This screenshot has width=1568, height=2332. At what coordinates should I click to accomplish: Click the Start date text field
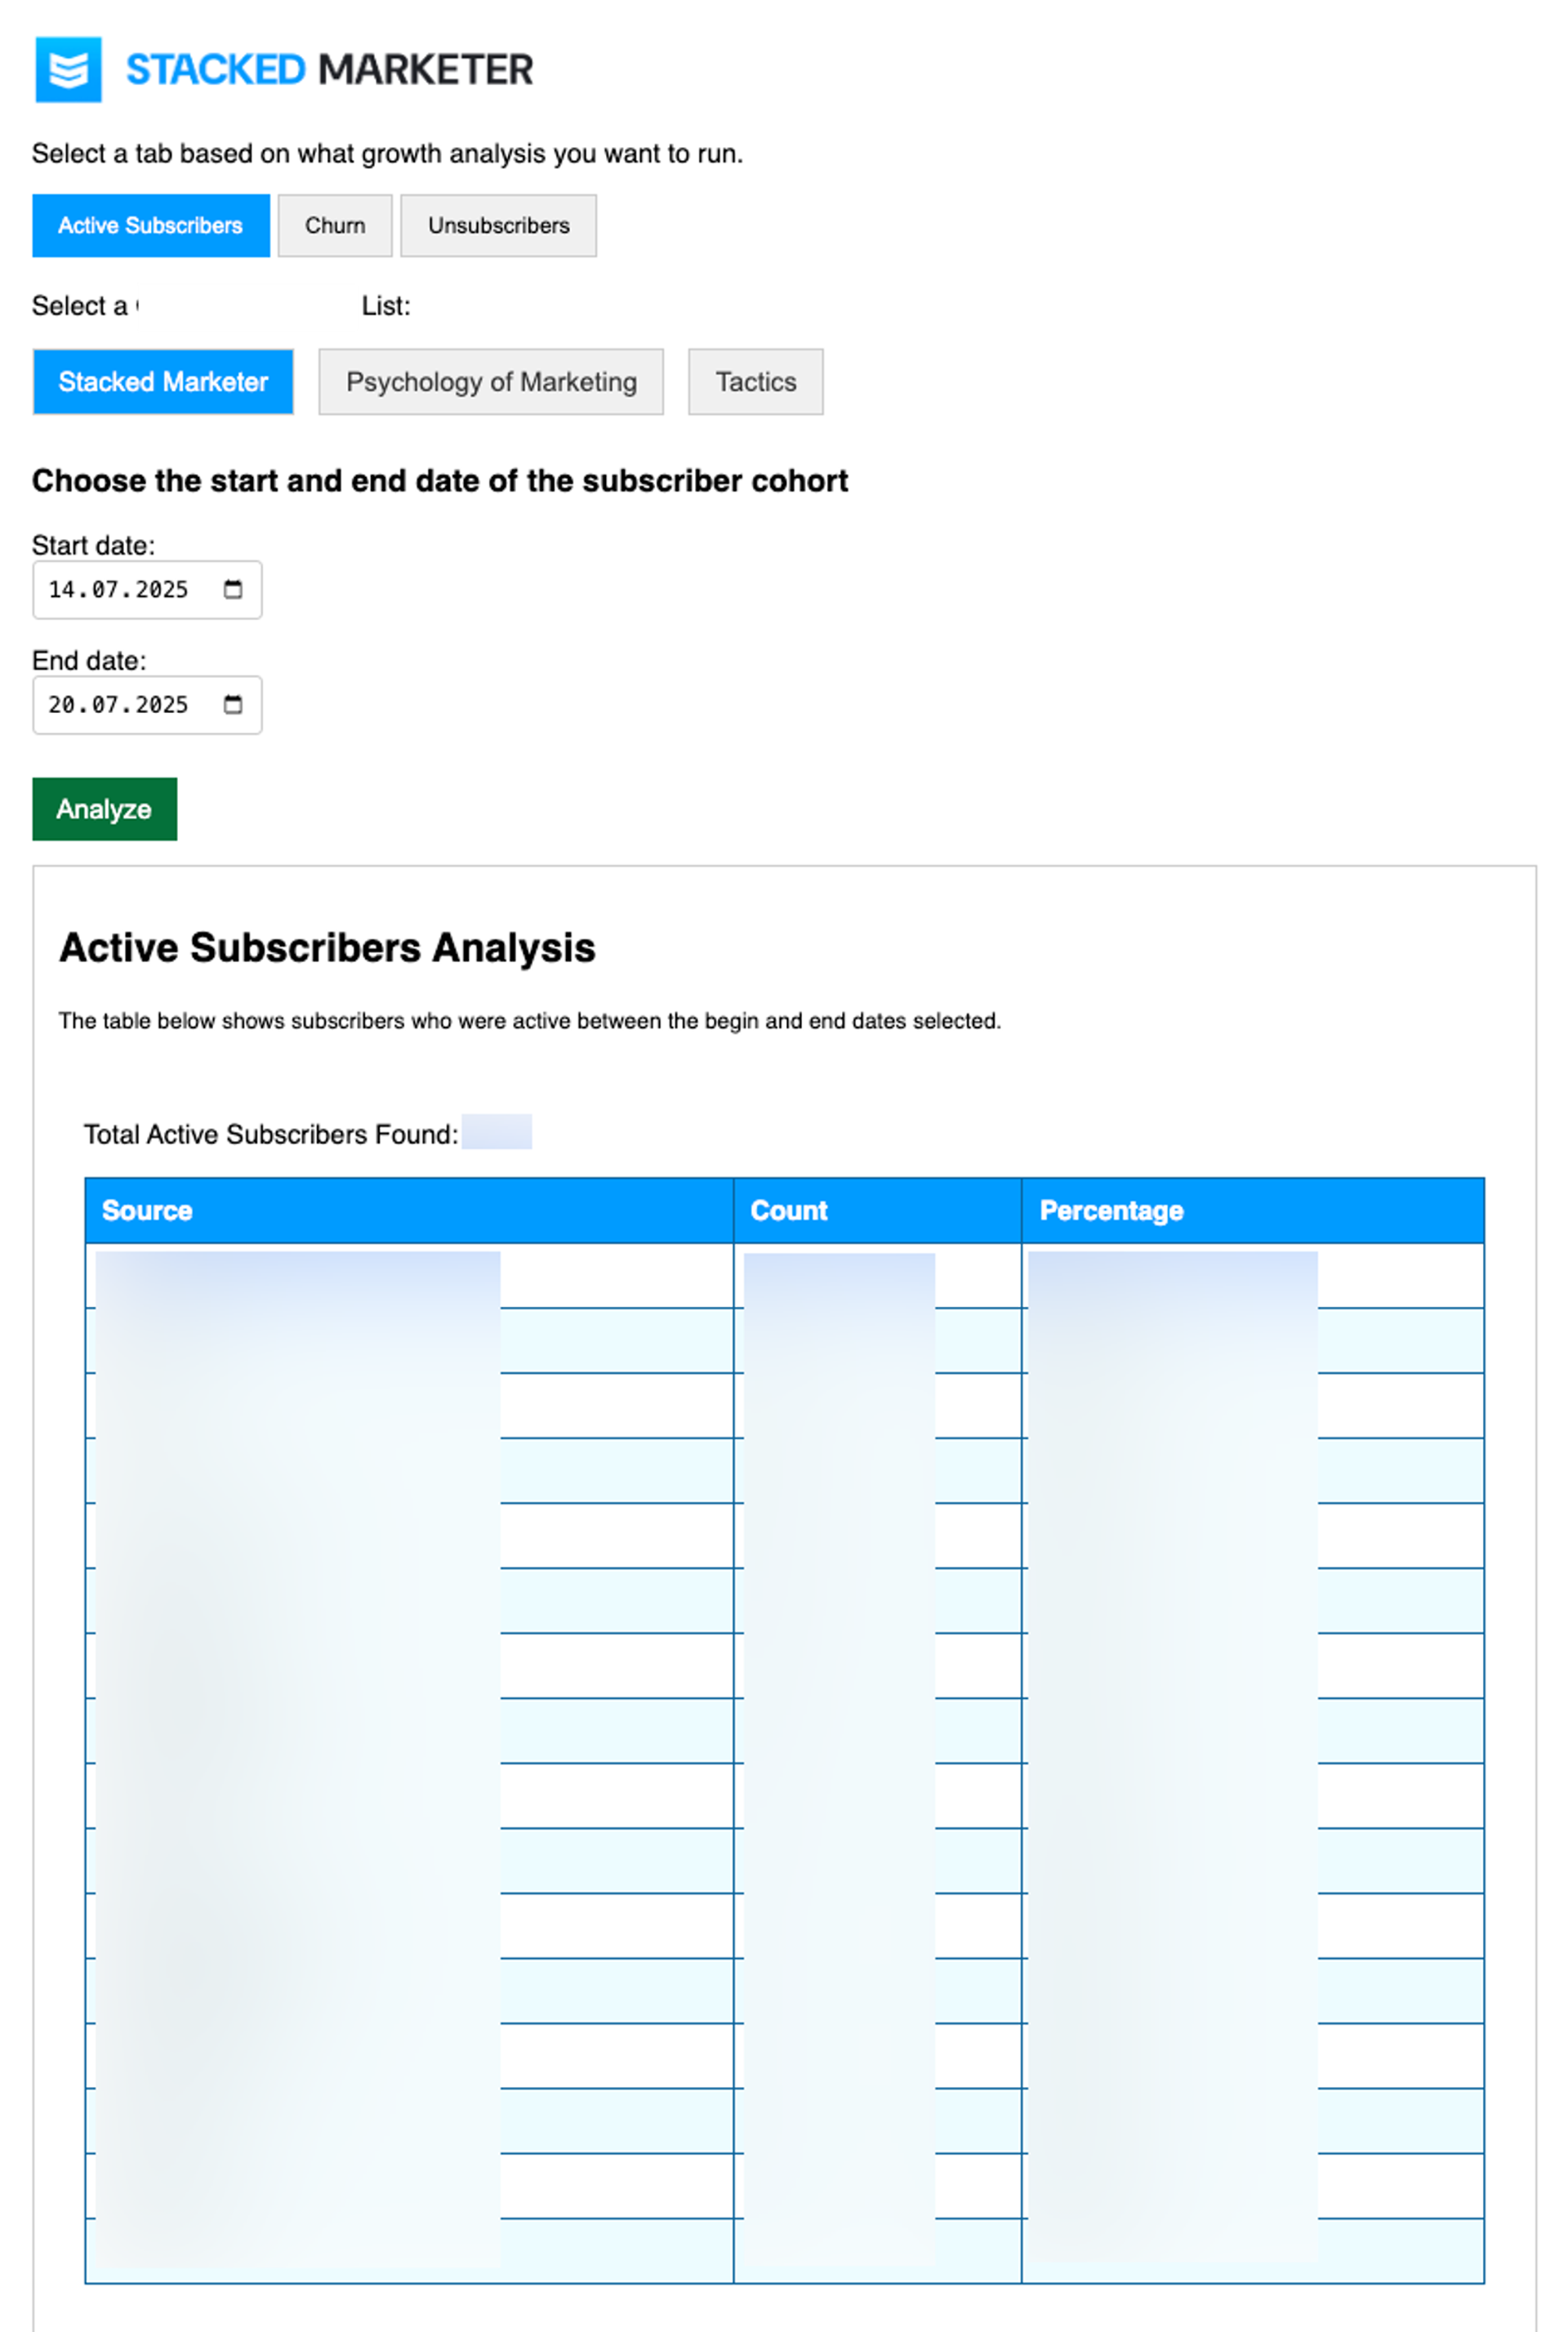click(x=118, y=590)
